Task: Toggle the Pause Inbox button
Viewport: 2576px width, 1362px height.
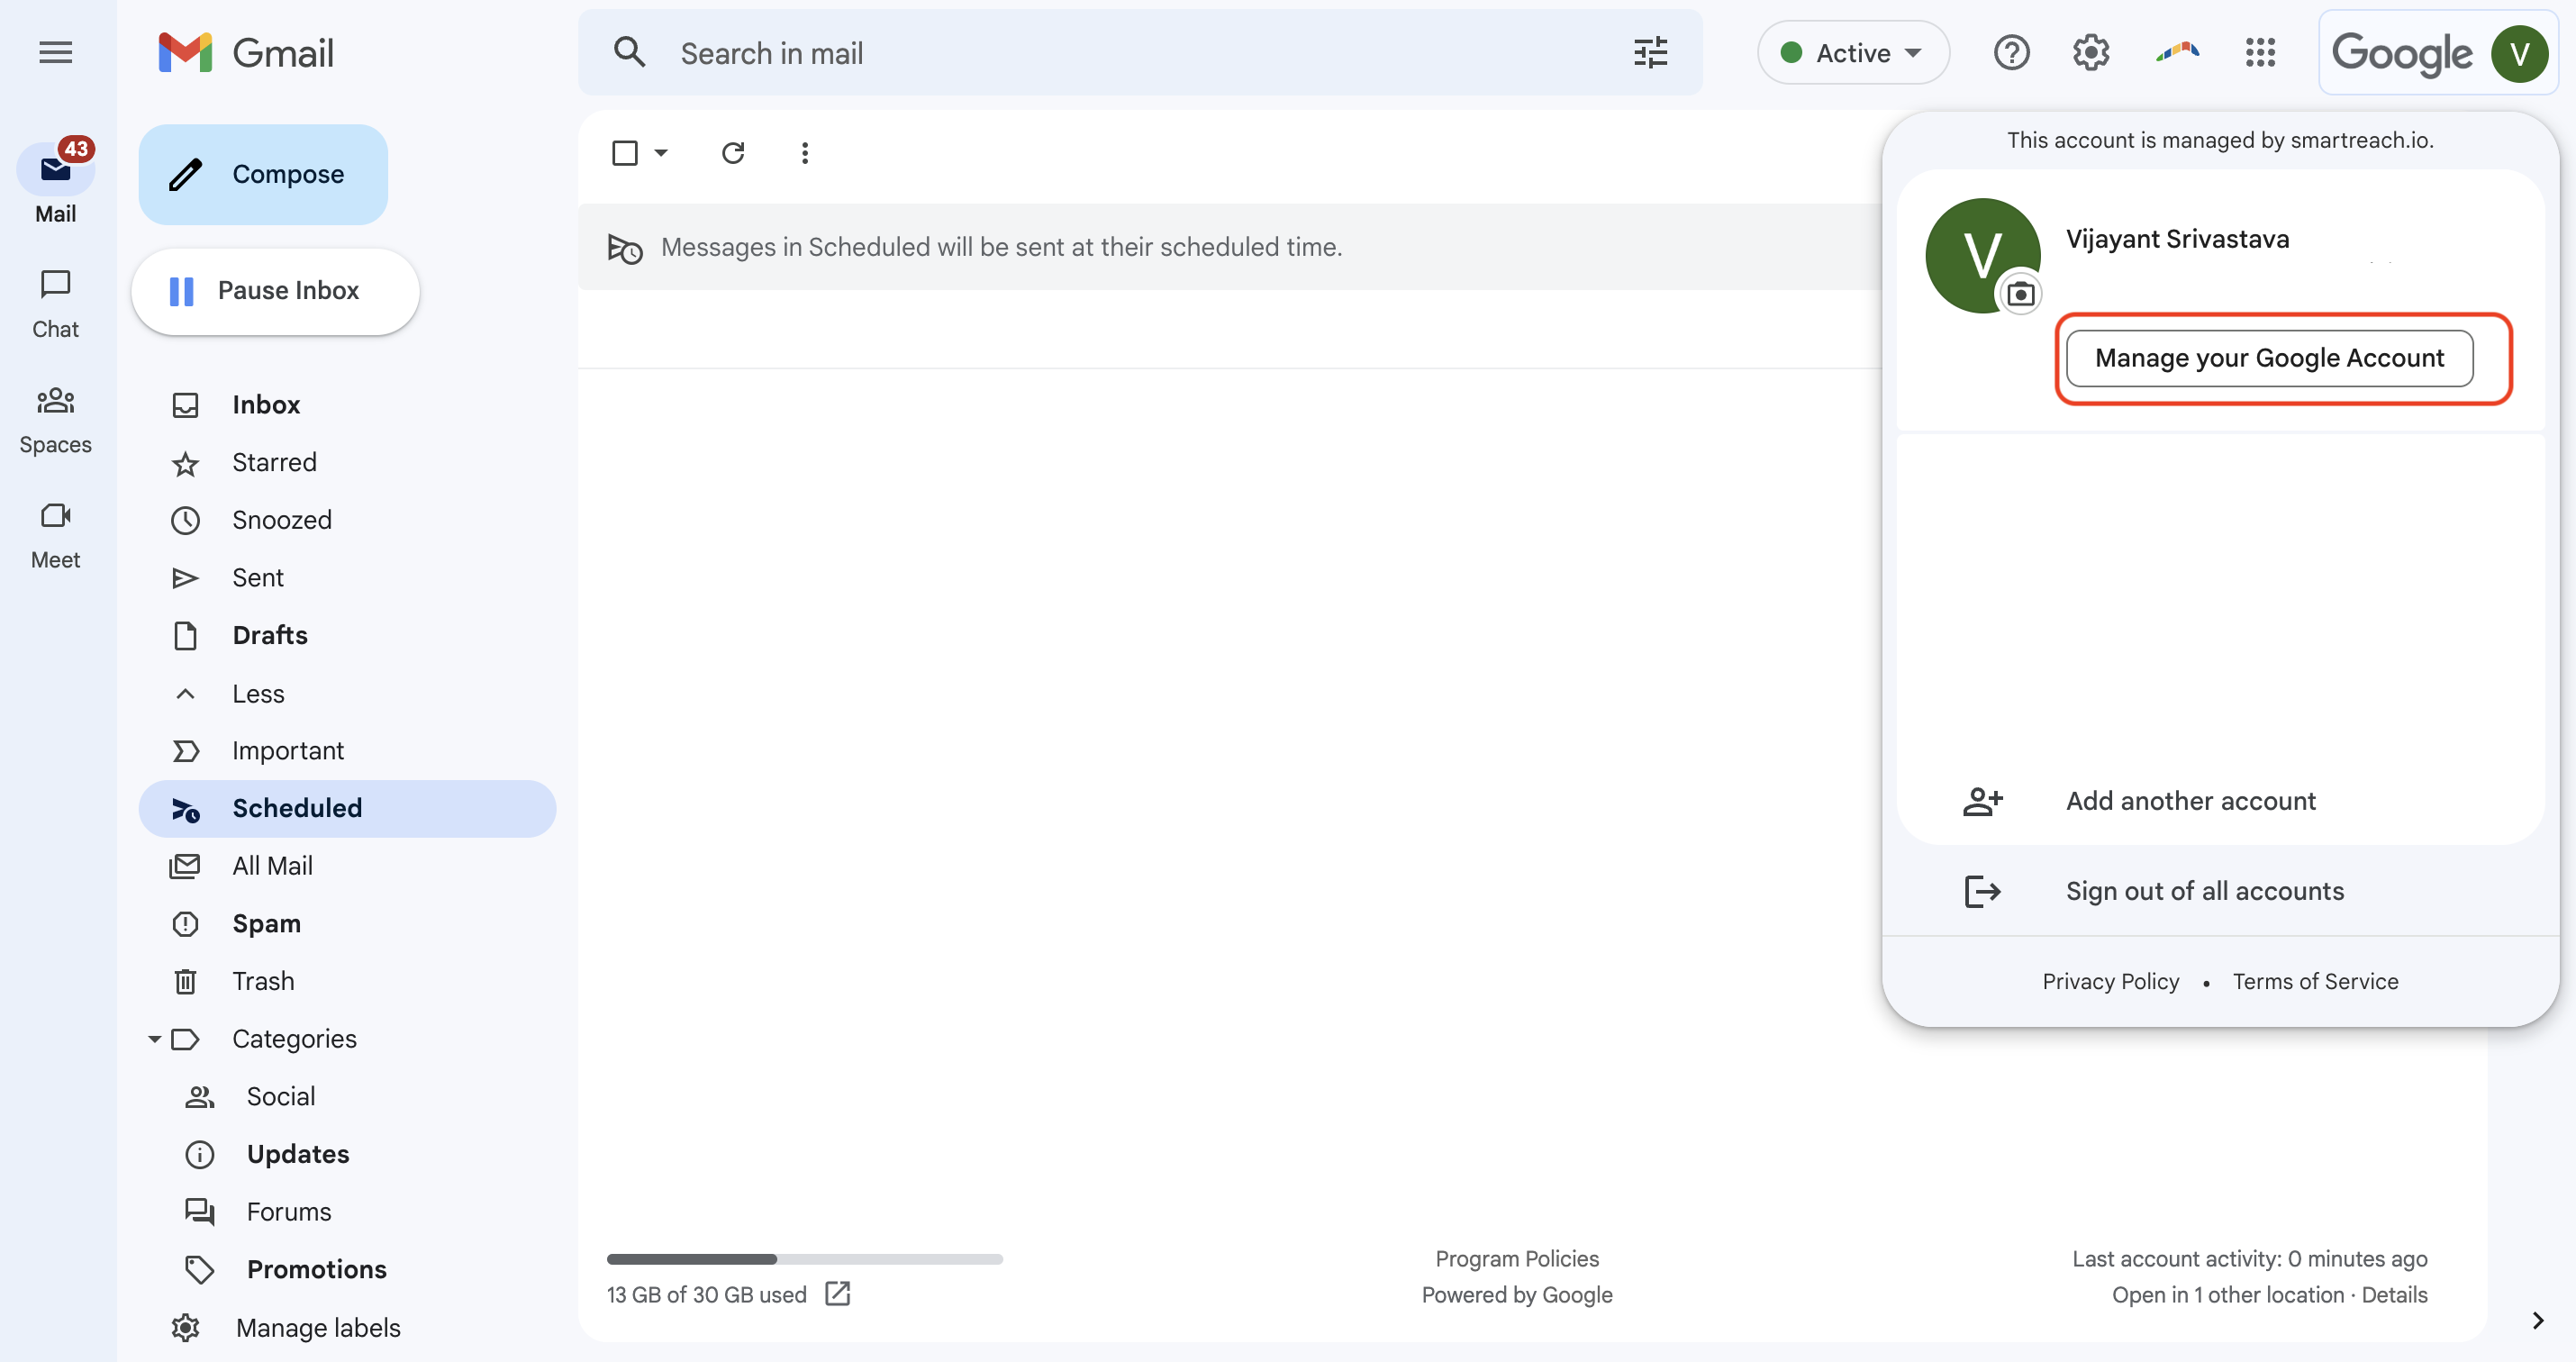Action: [x=275, y=291]
